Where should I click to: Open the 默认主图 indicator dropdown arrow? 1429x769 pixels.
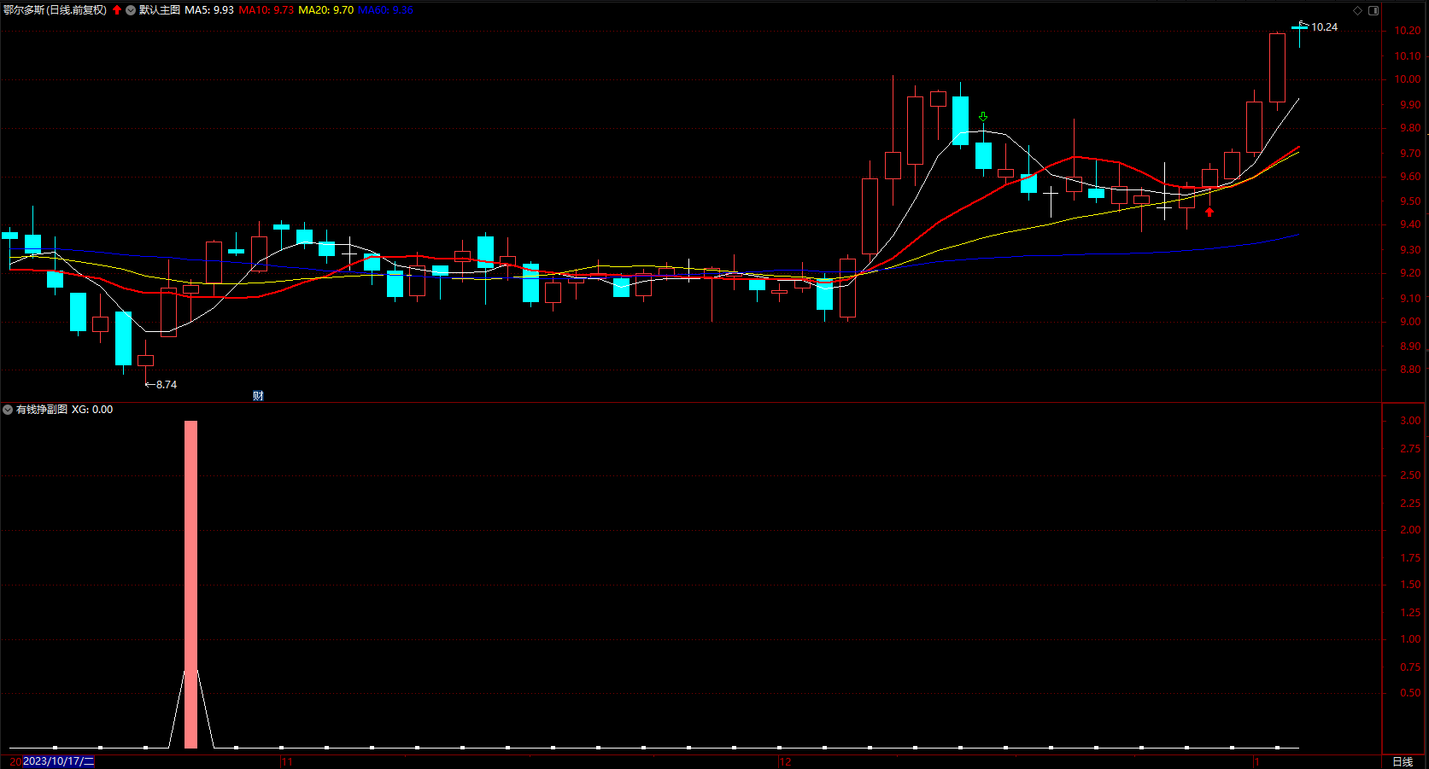coord(131,10)
